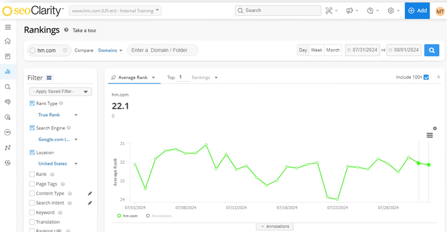
Task: Click the Enter a Domain / Folder field
Action: click(x=163, y=50)
